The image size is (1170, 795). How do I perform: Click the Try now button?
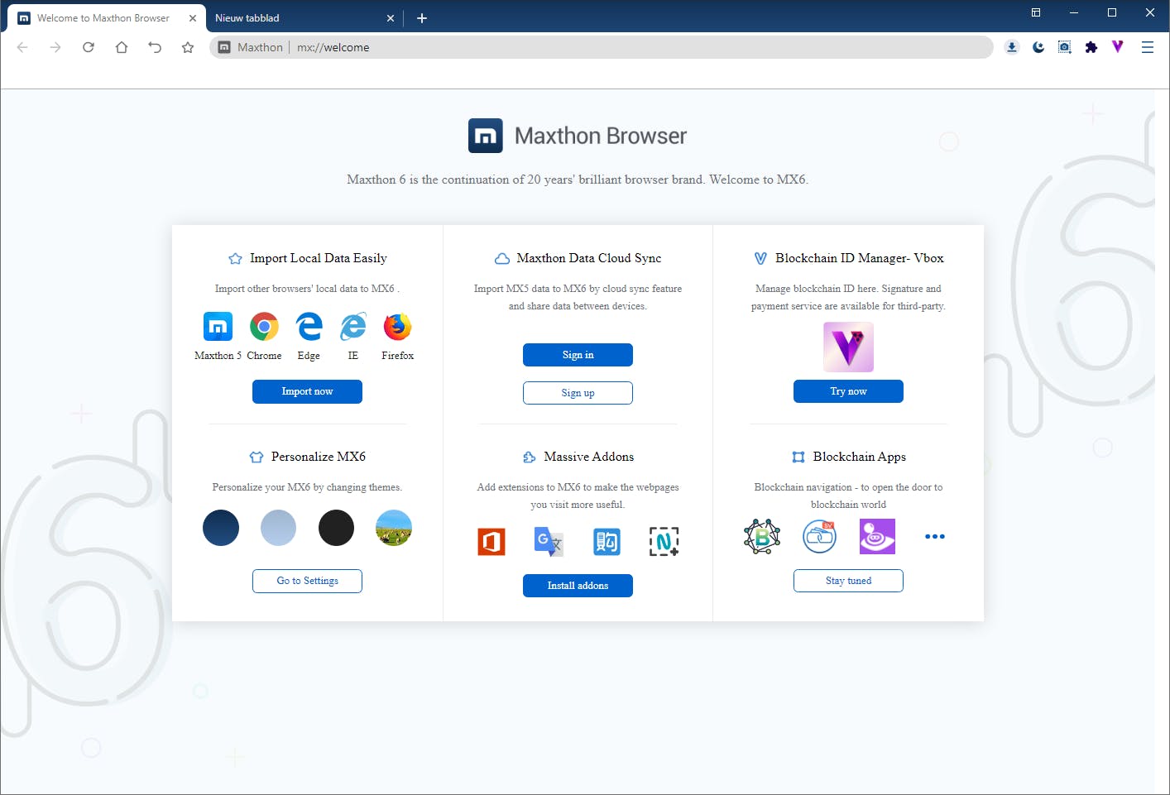click(x=848, y=391)
